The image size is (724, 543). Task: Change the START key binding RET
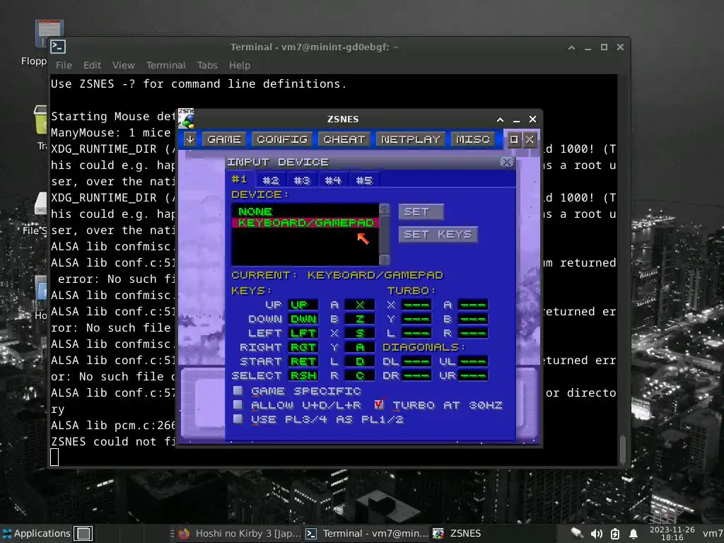coord(303,361)
